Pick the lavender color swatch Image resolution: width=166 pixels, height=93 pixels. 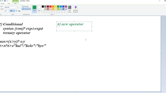point(66,9)
